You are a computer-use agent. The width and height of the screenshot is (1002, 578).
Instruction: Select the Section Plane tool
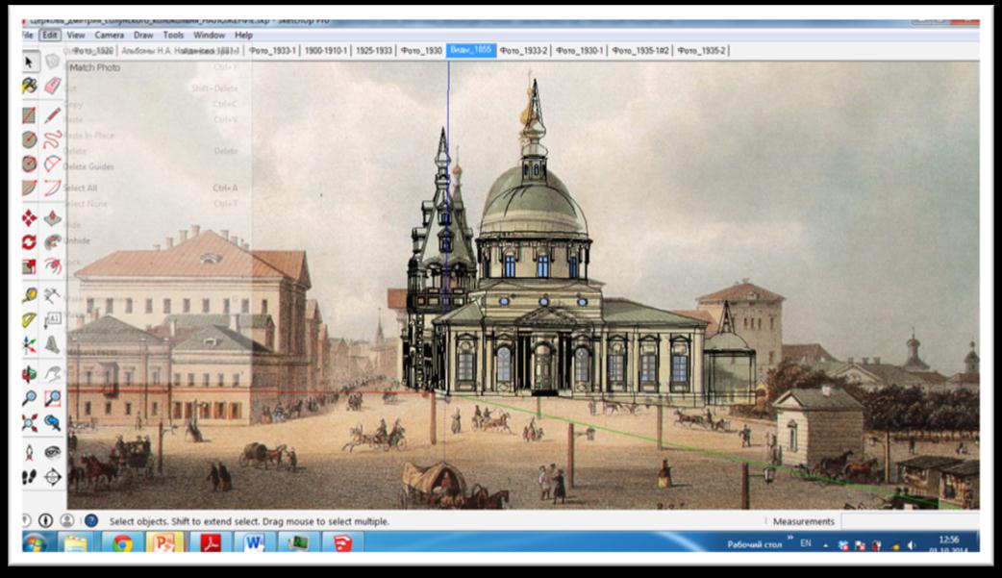tap(53, 477)
